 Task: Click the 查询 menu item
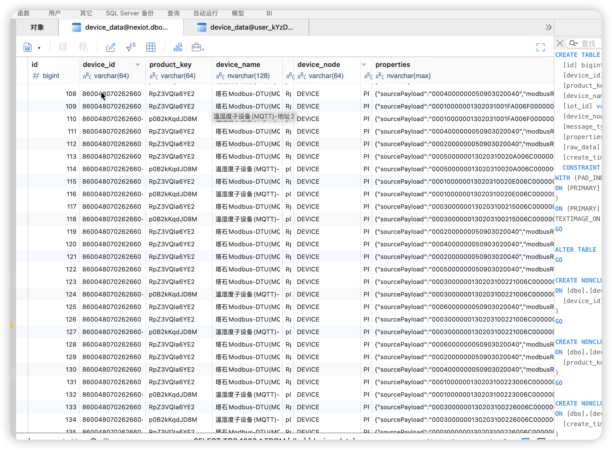point(173,13)
